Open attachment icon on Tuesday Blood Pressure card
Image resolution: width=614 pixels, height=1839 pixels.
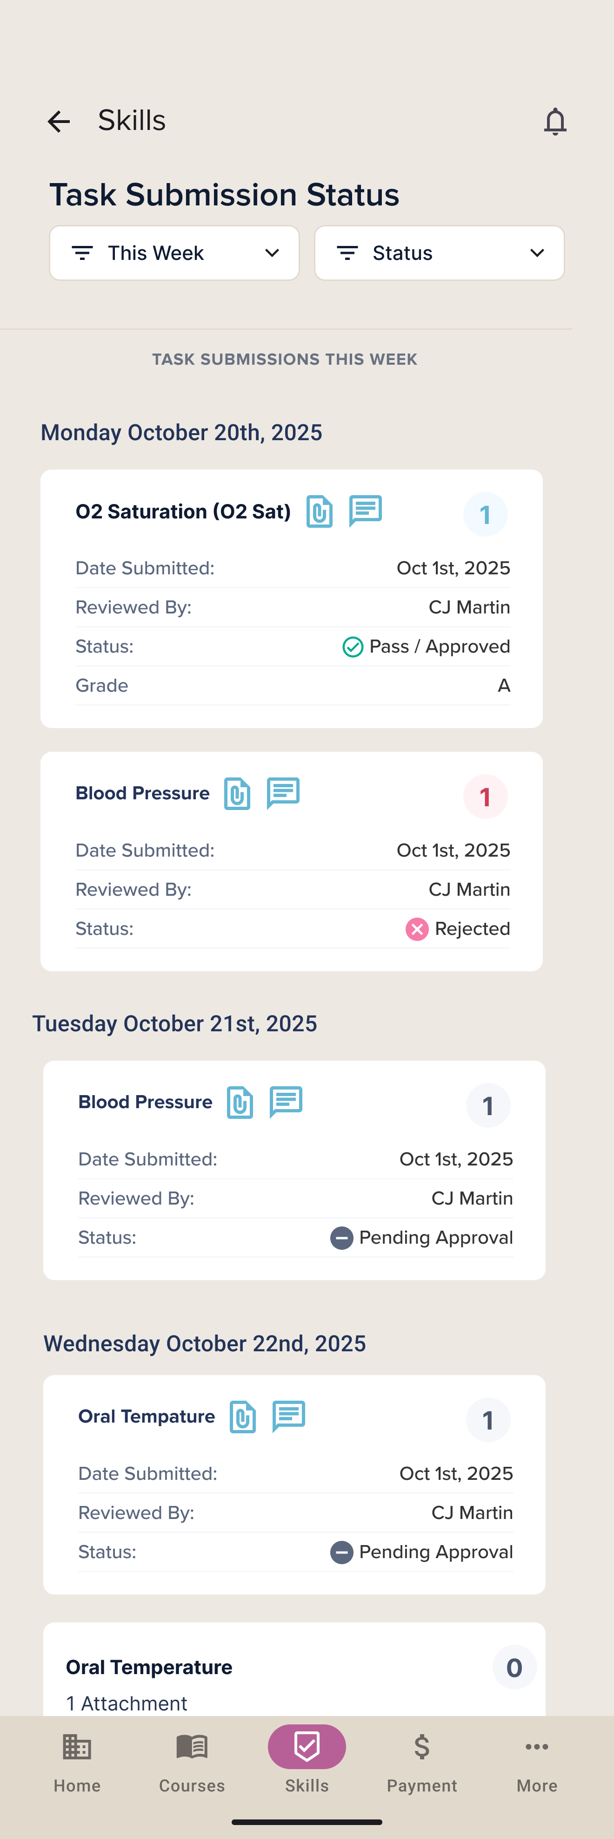(240, 1102)
